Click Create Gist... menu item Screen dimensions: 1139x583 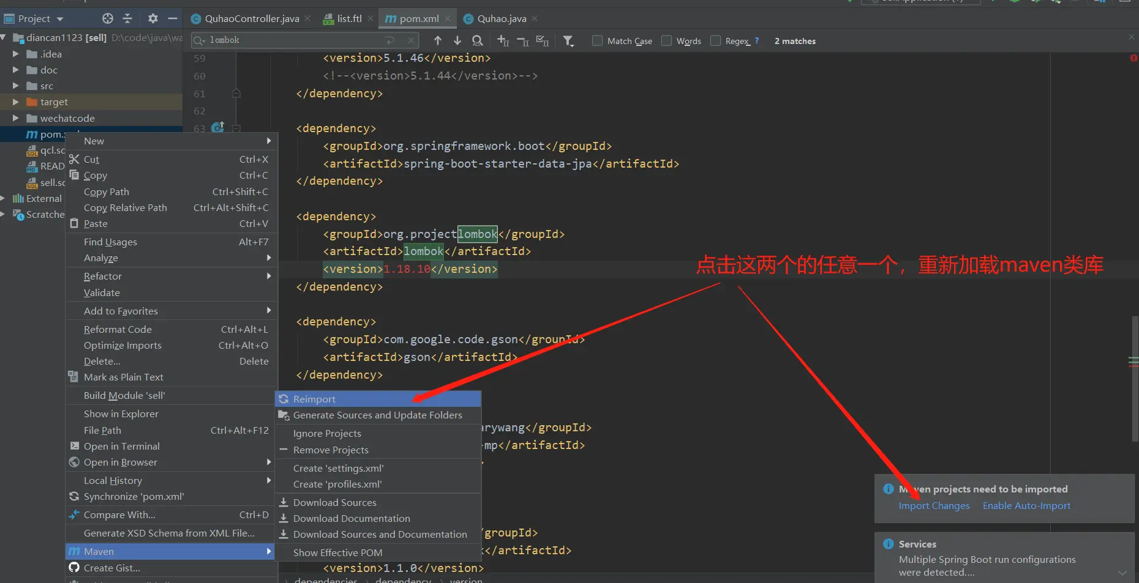171,568
